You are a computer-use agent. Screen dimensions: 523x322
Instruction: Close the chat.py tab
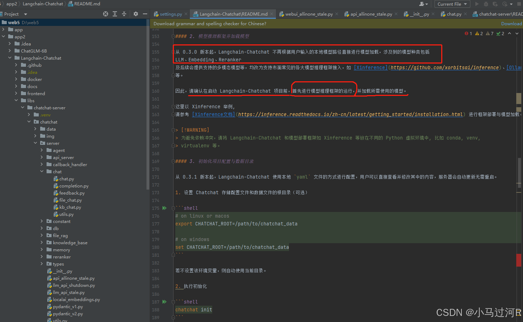[x=465, y=14]
